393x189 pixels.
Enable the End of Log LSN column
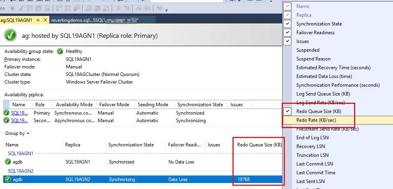click(312, 138)
